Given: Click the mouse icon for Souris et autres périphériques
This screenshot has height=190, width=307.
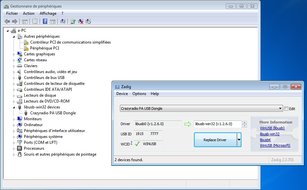Looking at the screenshot, I should tap(20, 154).
